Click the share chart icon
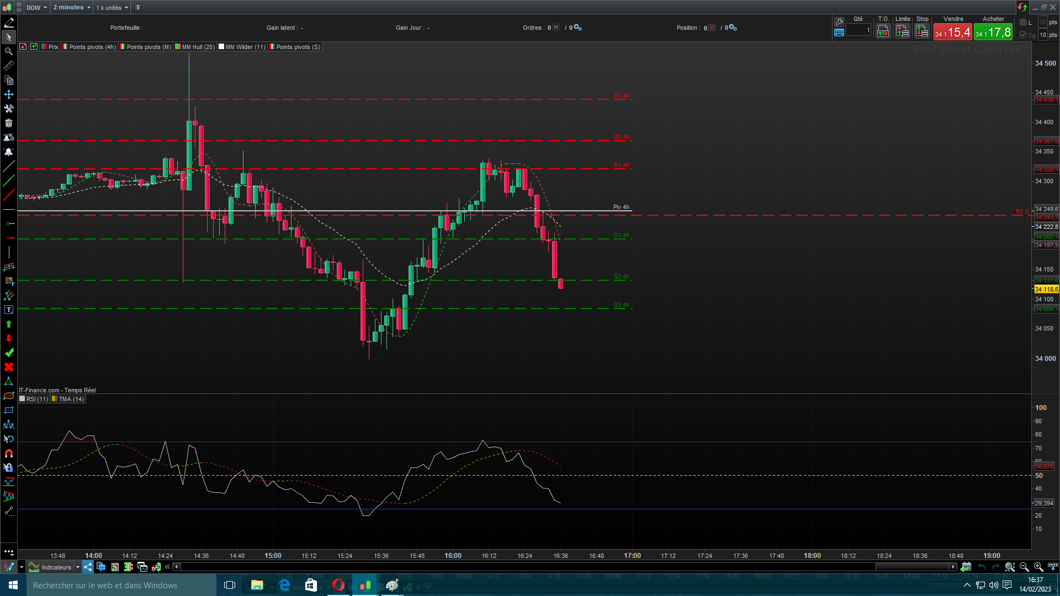Image resolution: width=1060 pixels, height=596 pixels. pyautogui.click(x=88, y=567)
